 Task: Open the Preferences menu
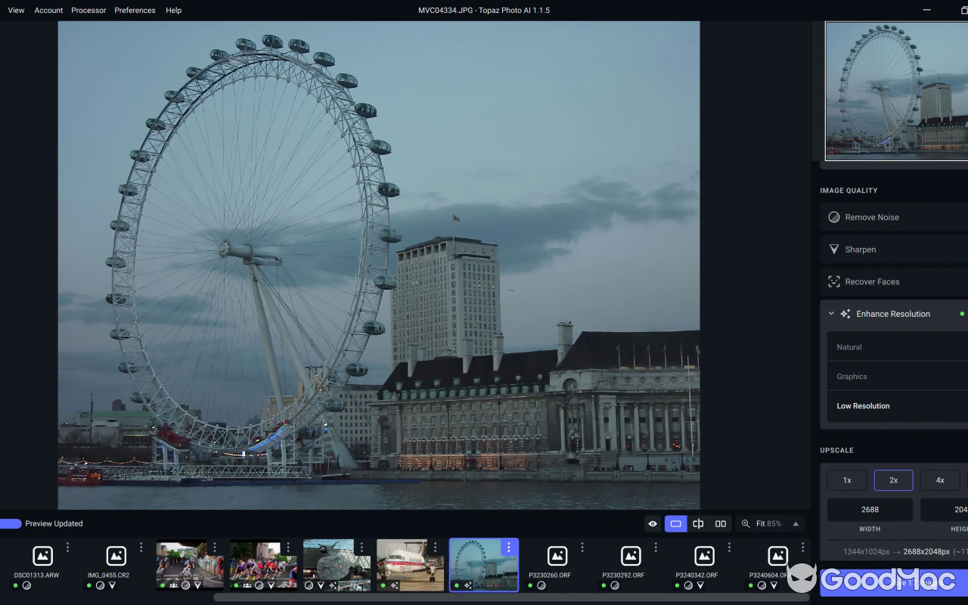(135, 10)
